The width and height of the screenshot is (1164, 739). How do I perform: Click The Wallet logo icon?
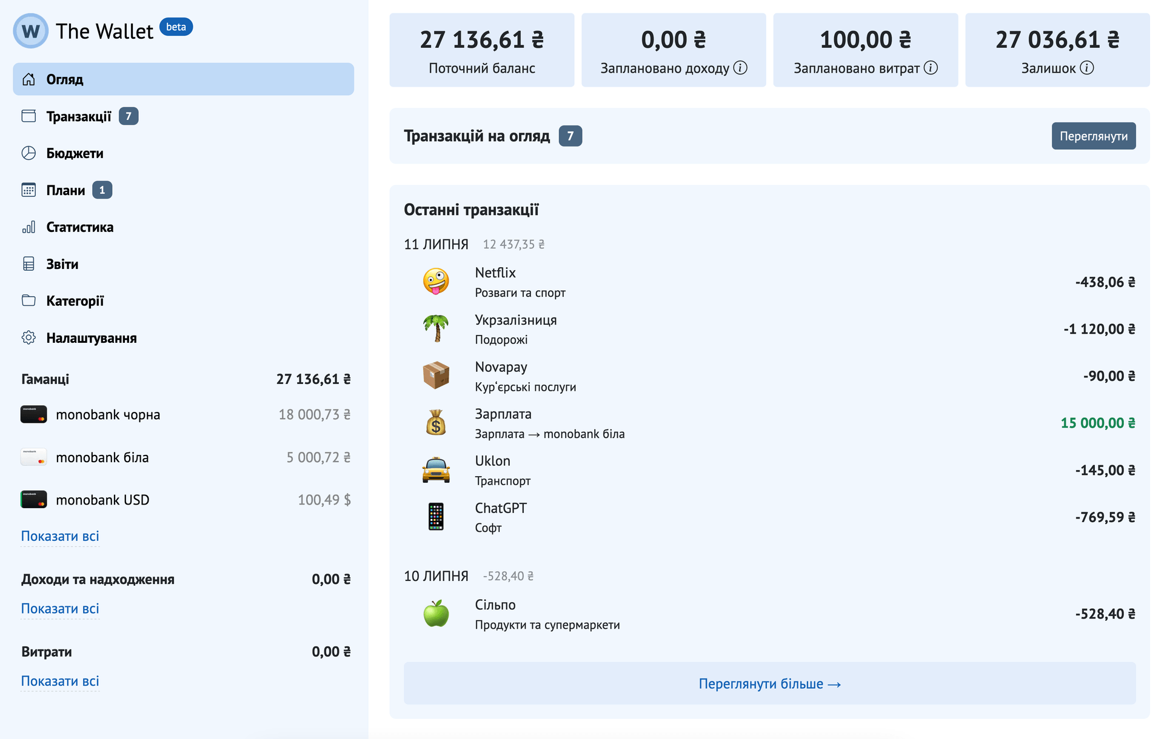tap(31, 31)
